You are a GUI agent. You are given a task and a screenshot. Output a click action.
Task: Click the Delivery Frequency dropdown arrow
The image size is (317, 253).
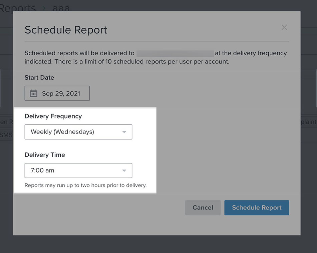(x=124, y=132)
